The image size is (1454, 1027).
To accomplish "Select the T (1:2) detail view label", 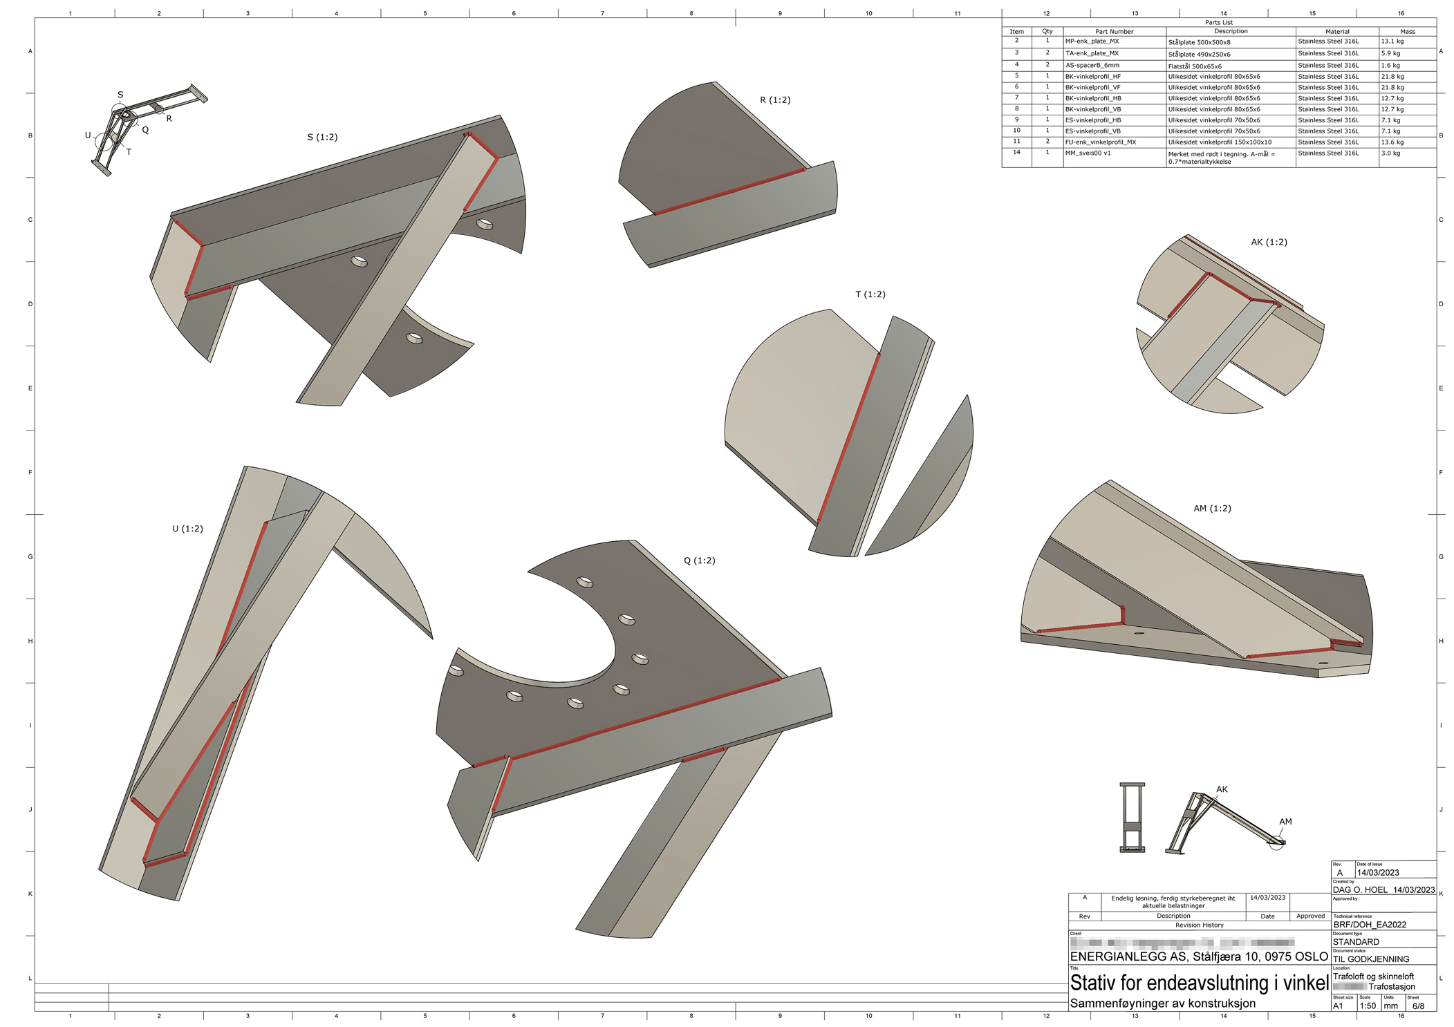I will point(870,294).
